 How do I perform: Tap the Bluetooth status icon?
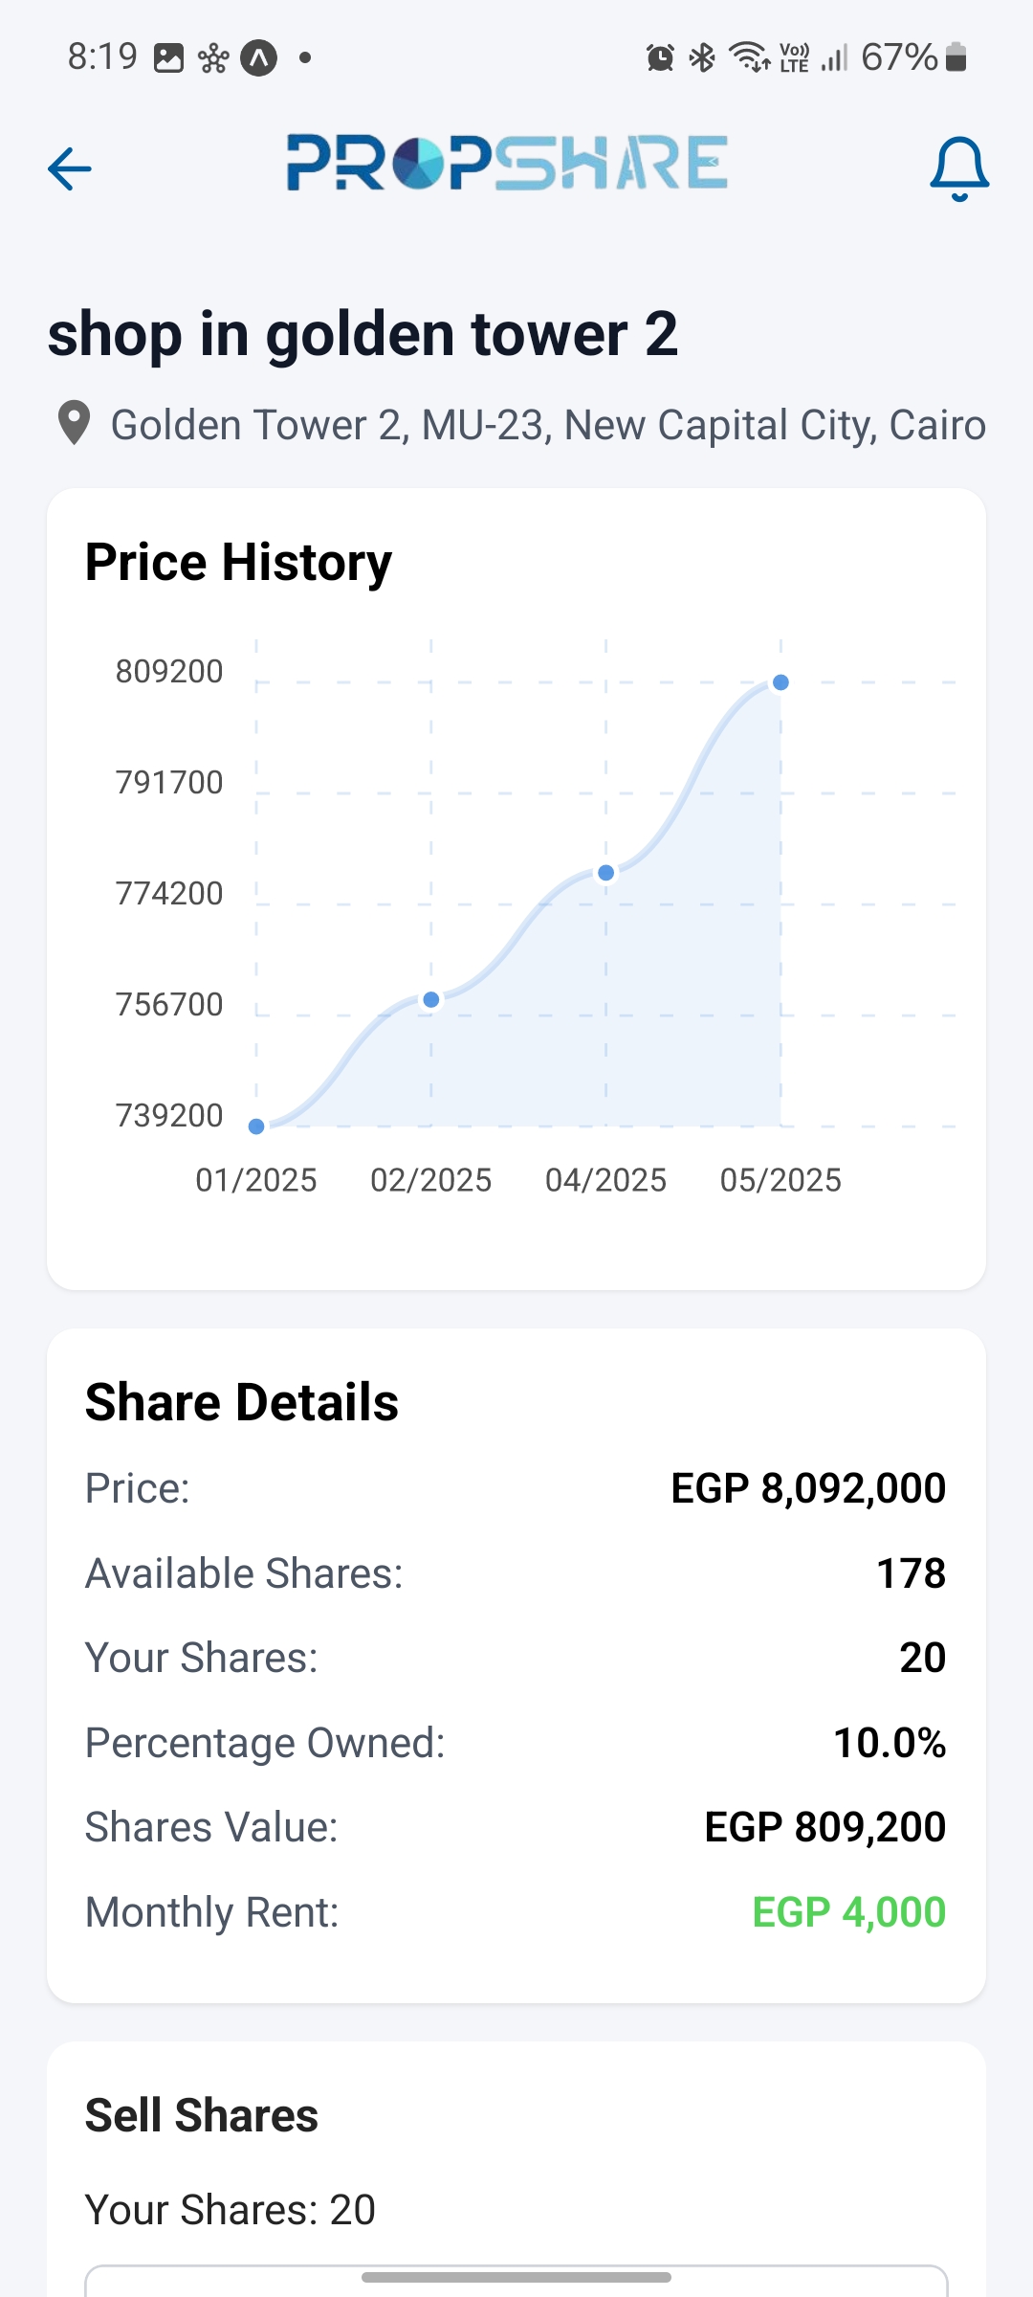point(703,58)
